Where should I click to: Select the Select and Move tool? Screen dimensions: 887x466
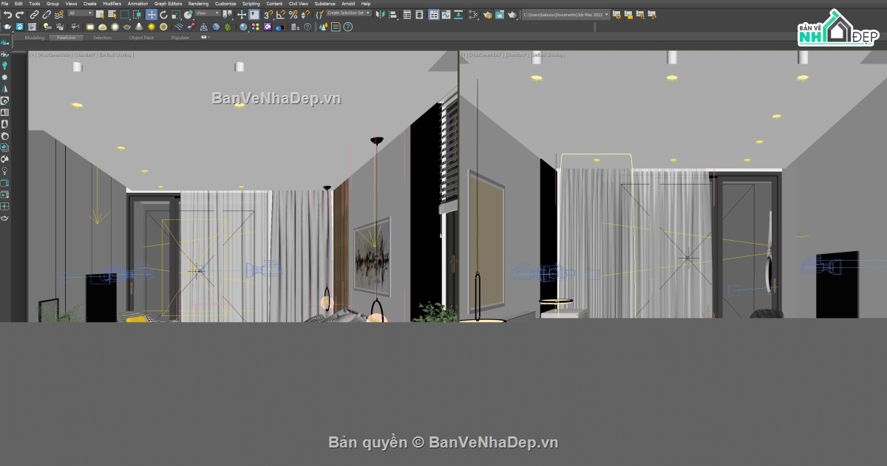[151, 14]
